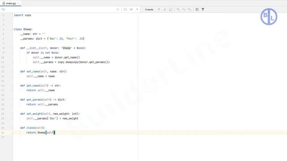
Task: Click 'class Sheep:' declaration
Action: coord(23,29)
